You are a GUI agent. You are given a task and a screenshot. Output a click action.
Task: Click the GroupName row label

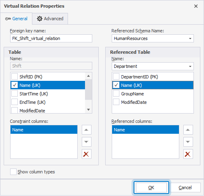[132, 94]
